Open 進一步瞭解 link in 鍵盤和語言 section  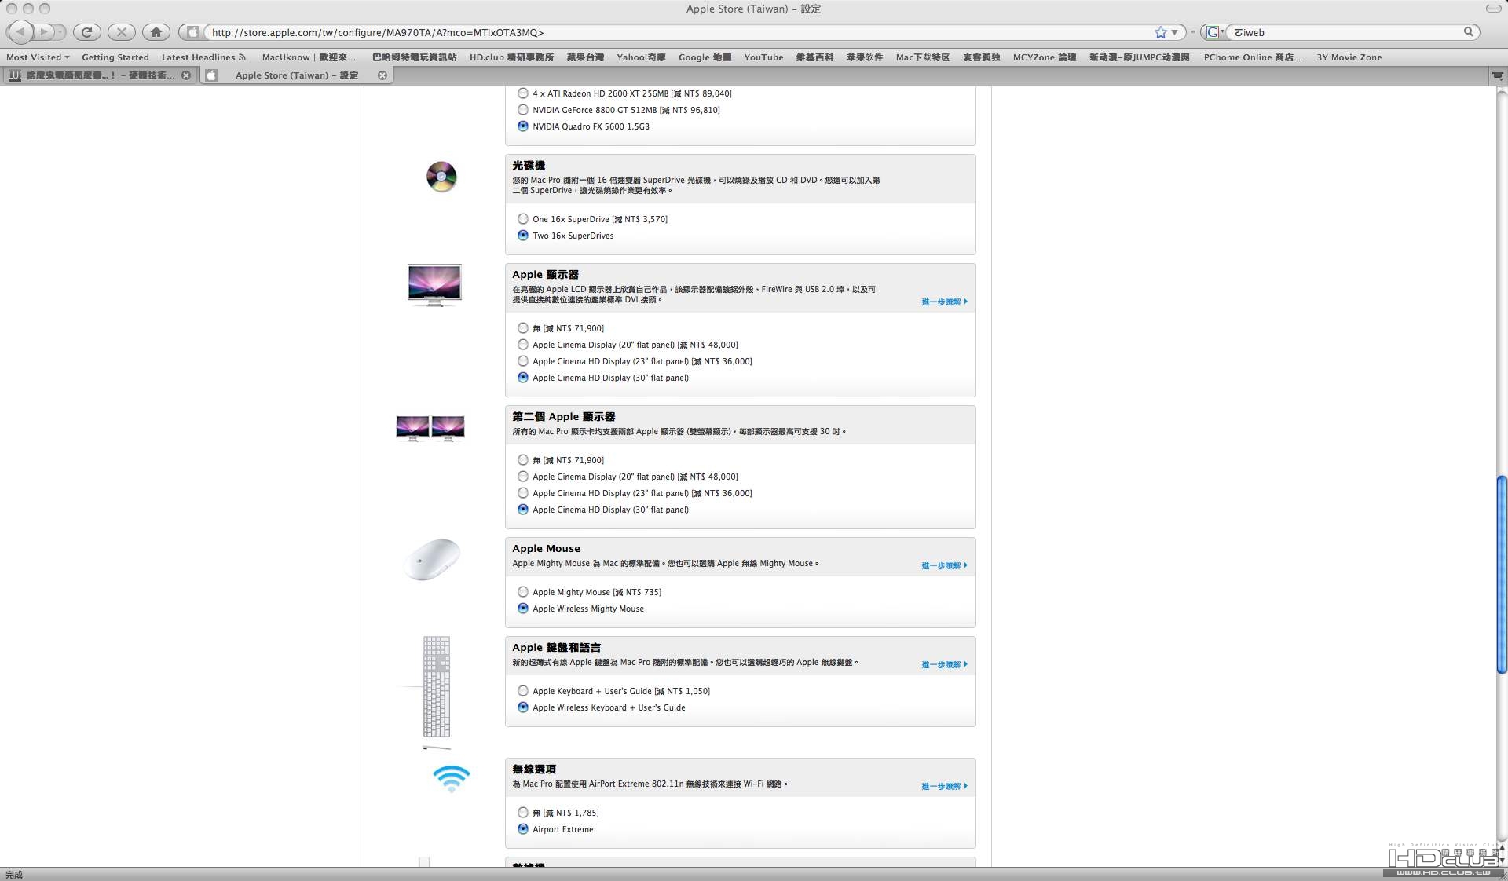pyautogui.click(x=944, y=665)
